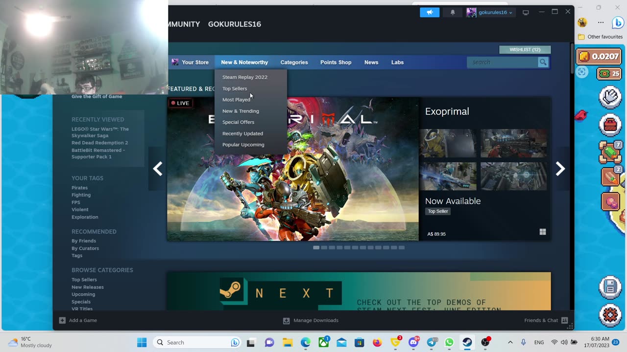
Task: Click the floppy disk save icon
Action: pos(610,287)
